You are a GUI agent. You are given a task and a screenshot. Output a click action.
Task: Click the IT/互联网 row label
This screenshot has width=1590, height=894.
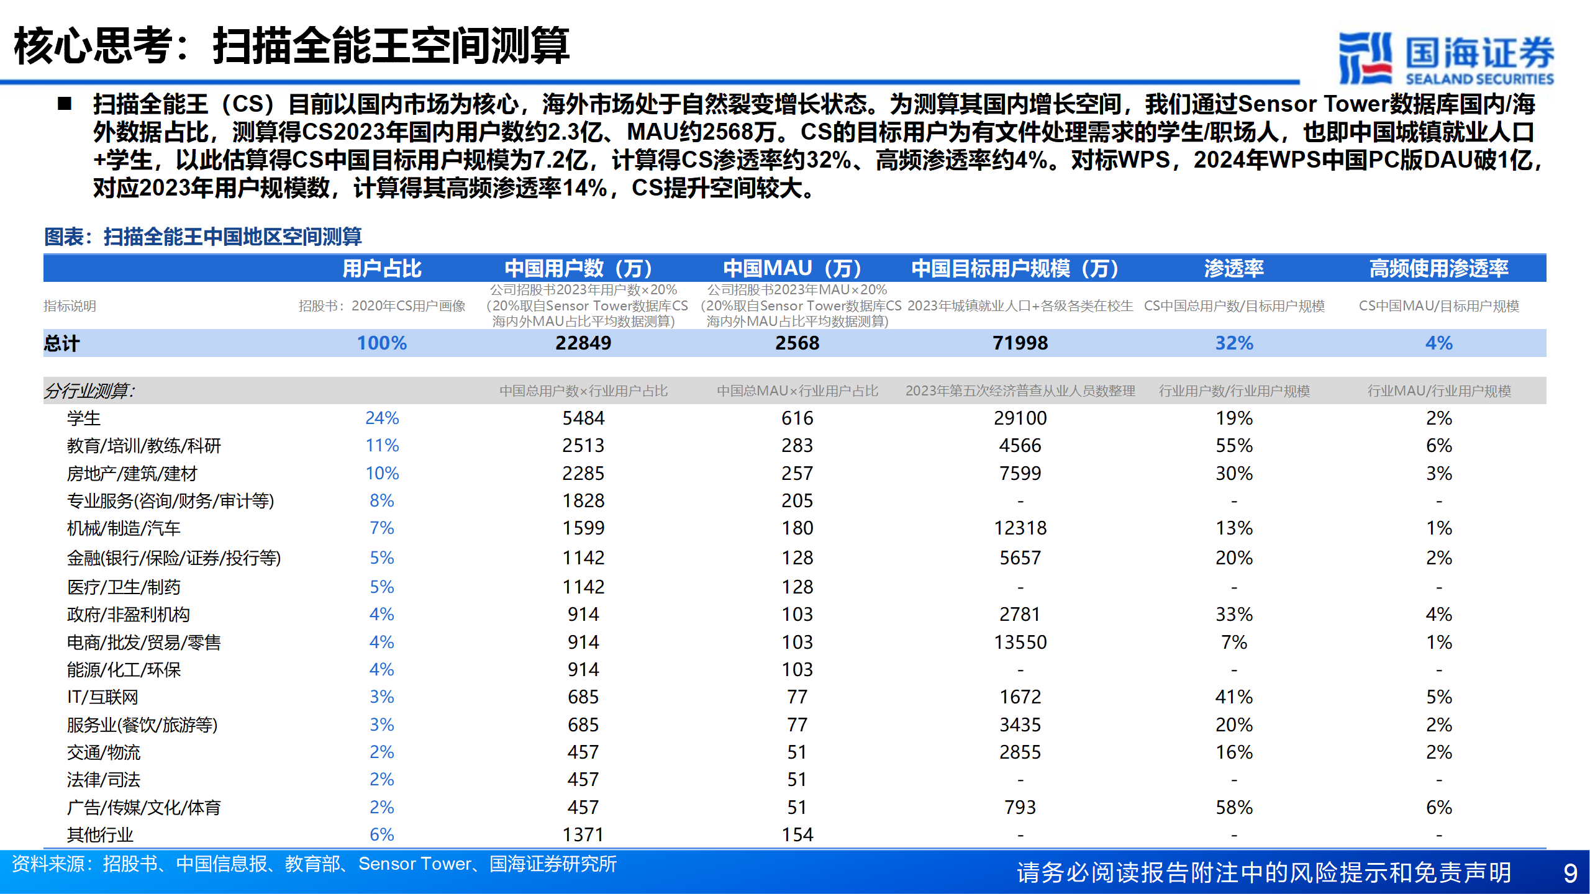point(102,697)
